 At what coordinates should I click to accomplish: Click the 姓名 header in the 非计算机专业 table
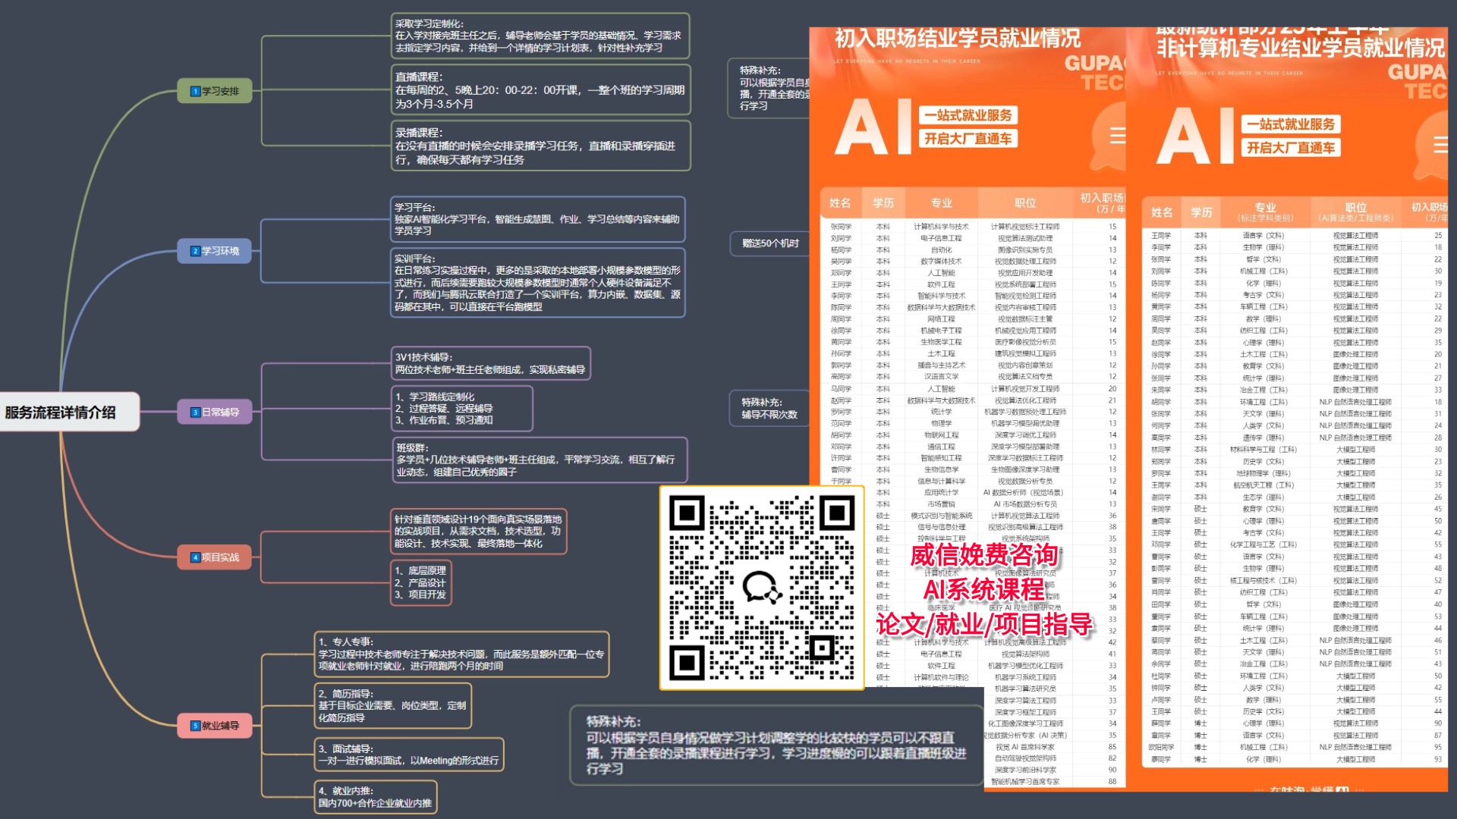[x=1162, y=212]
